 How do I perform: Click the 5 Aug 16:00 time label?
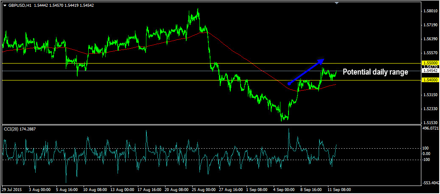(x=66, y=189)
